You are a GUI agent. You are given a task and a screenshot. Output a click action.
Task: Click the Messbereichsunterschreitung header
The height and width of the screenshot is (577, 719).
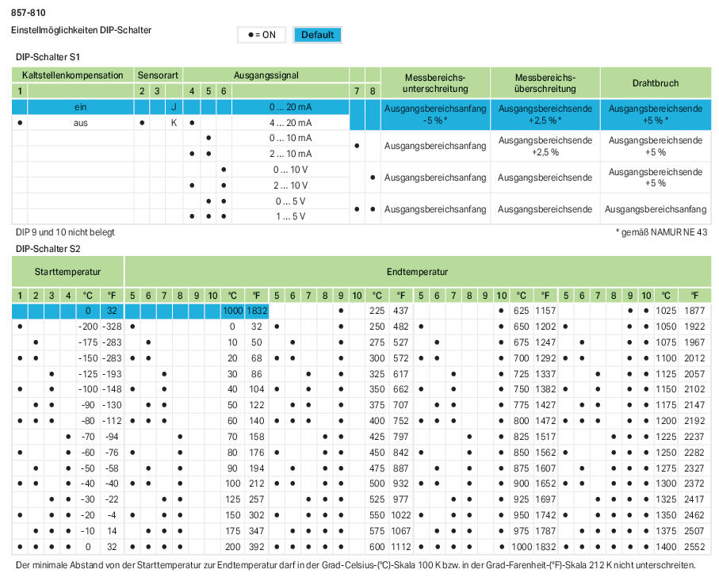click(x=435, y=83)
